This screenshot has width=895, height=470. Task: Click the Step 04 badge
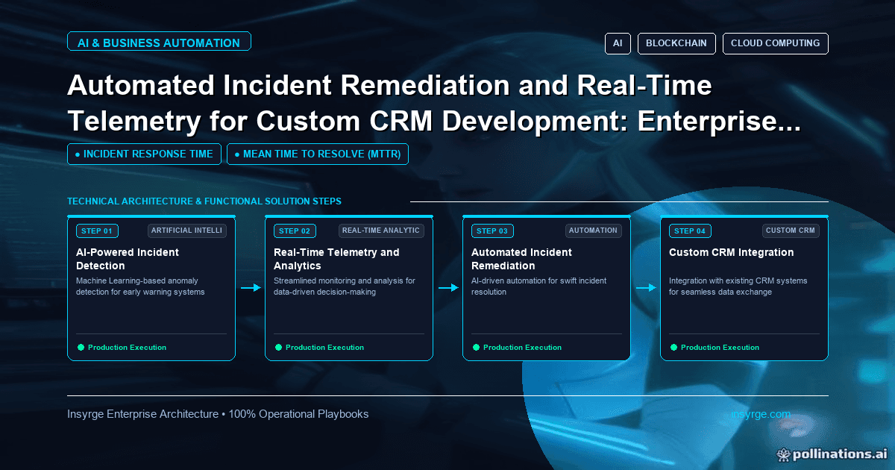690,231
